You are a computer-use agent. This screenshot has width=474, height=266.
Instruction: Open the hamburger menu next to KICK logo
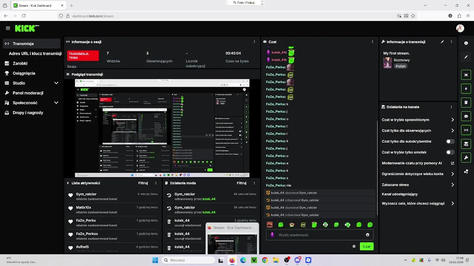tap(8, 28)
